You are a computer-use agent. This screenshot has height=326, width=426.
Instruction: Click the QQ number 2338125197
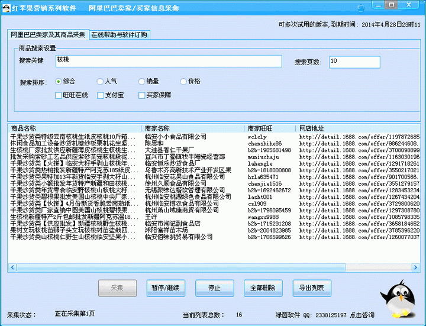click(331, 315)
